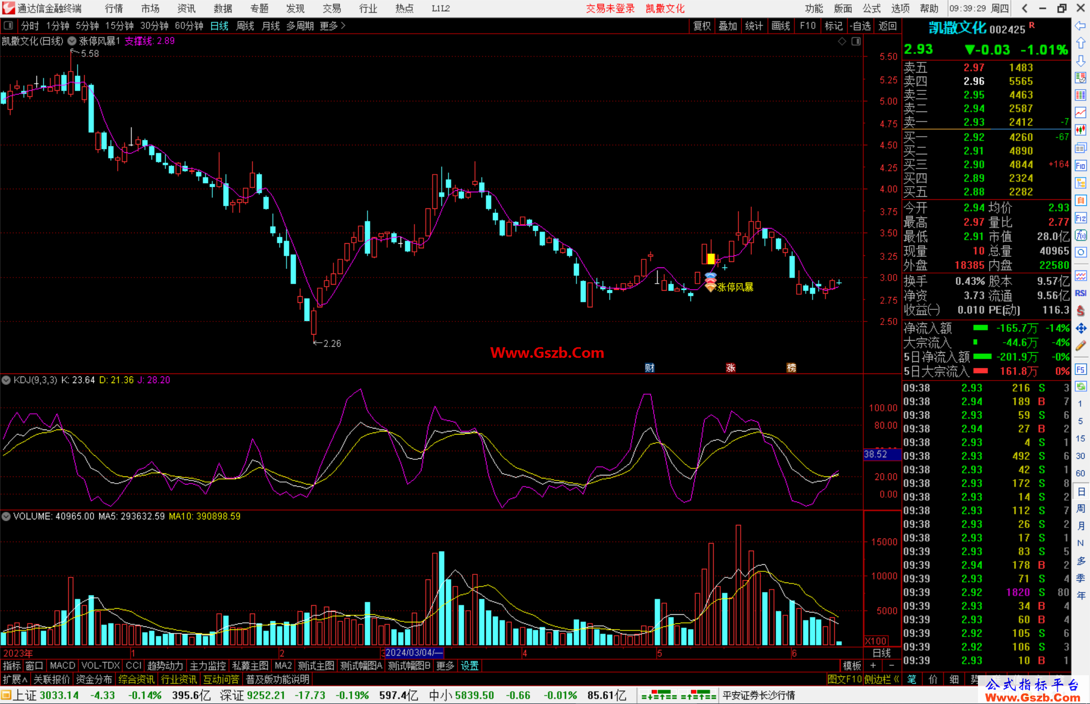Screen dimensions: 1090x704
Task: Click the 统计 statistics button
Action: click(x=754, y=26)
